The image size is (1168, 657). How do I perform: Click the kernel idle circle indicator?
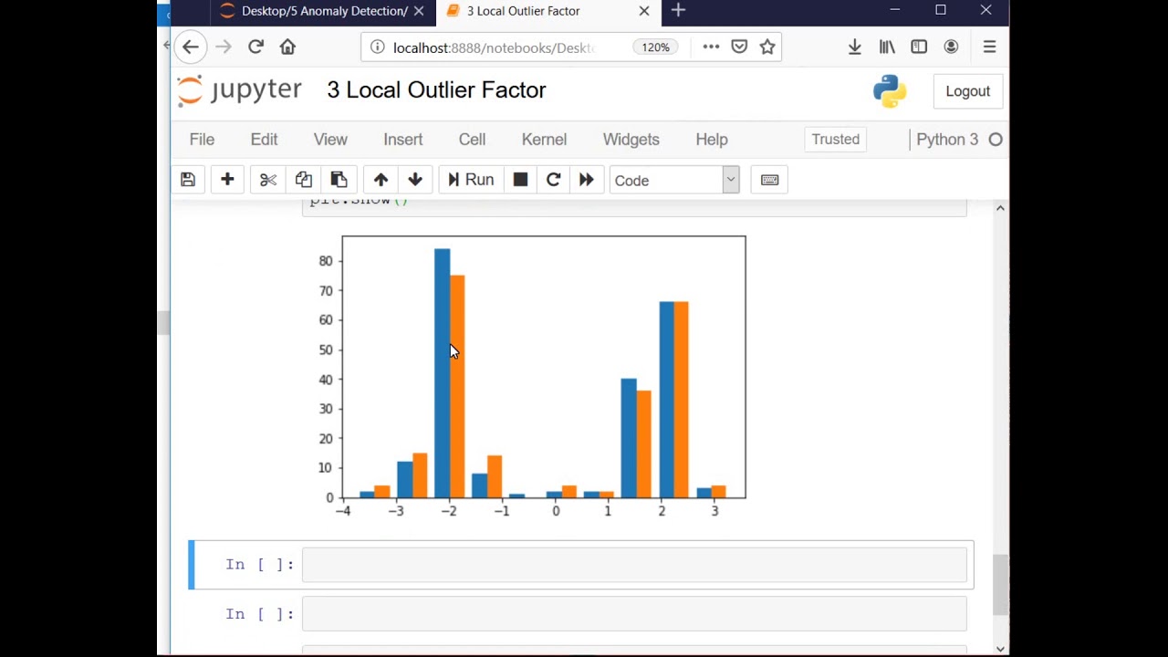996,140
